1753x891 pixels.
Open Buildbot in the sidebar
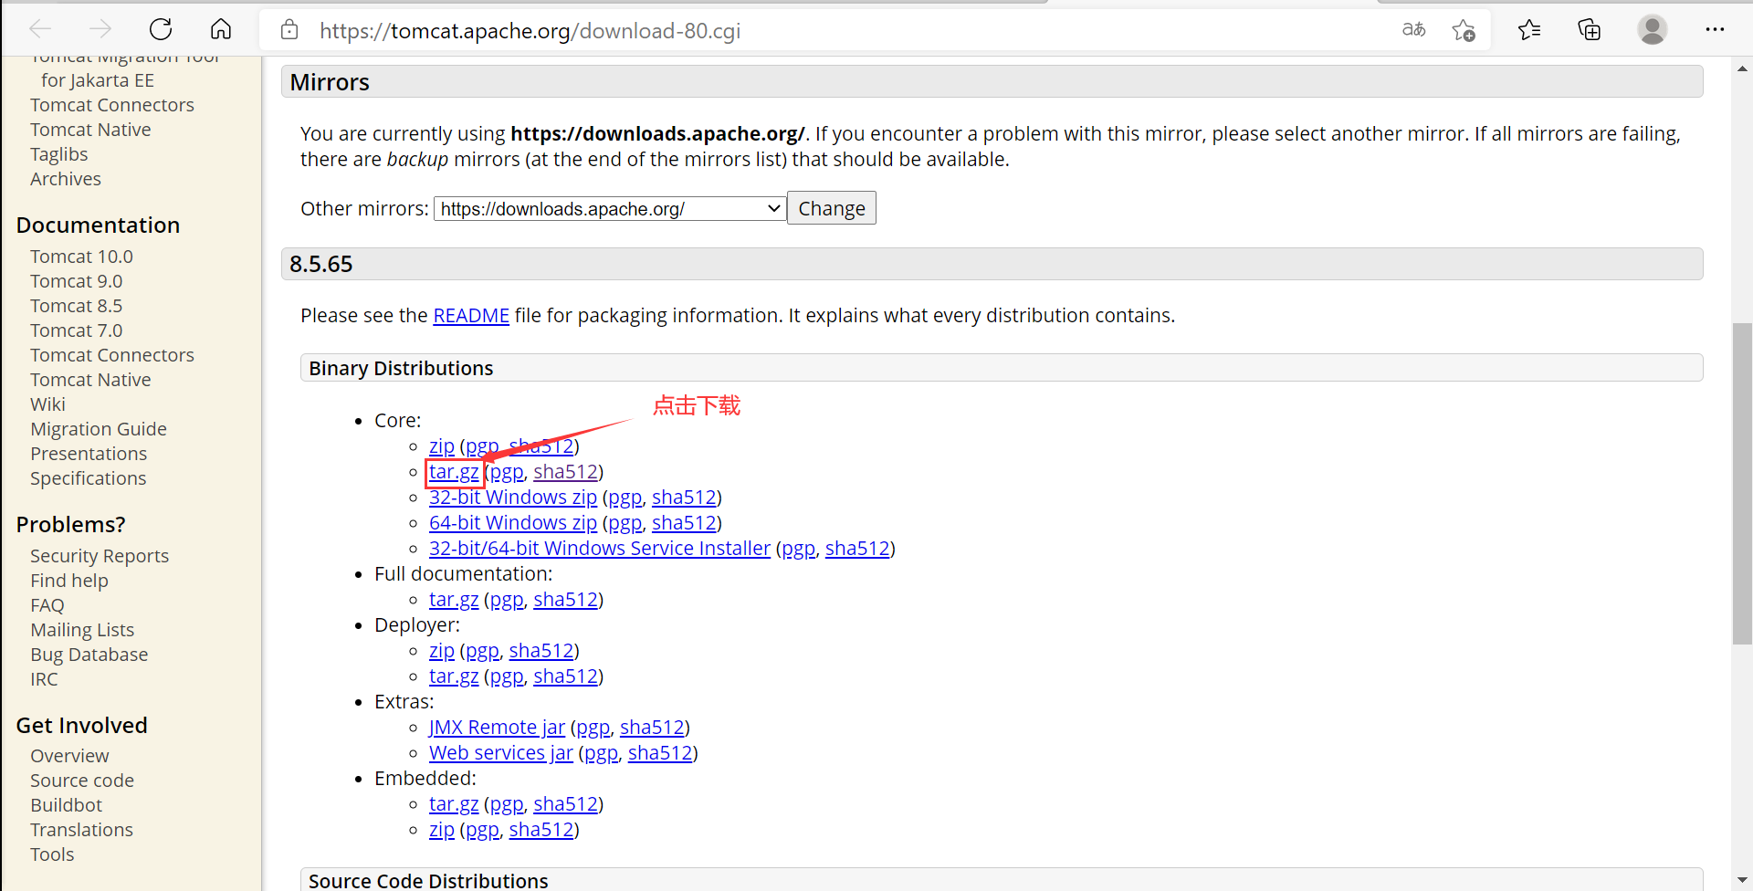click(x=66, y=805)
